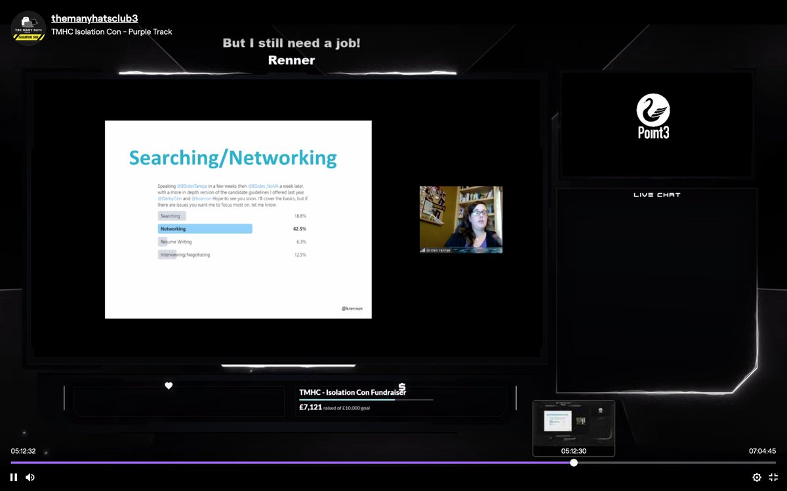Click the kirsten renner webcam name label
This screenshot has height=491, width=787.
(439, 250)
